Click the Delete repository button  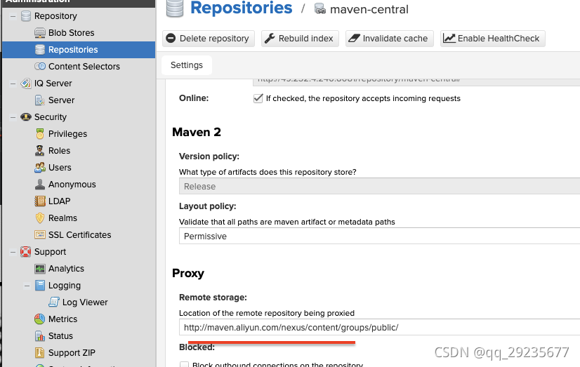[209, 39]
